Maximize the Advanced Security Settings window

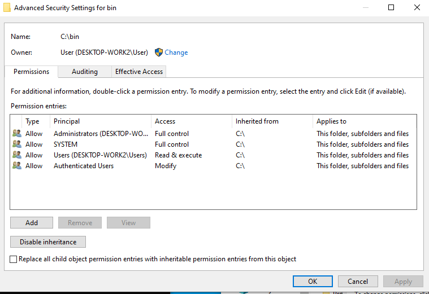(391, 7)
